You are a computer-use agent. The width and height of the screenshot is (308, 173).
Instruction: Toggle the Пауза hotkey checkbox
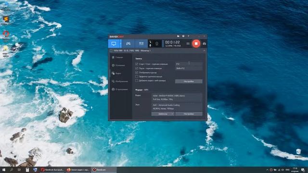(137, 68)
